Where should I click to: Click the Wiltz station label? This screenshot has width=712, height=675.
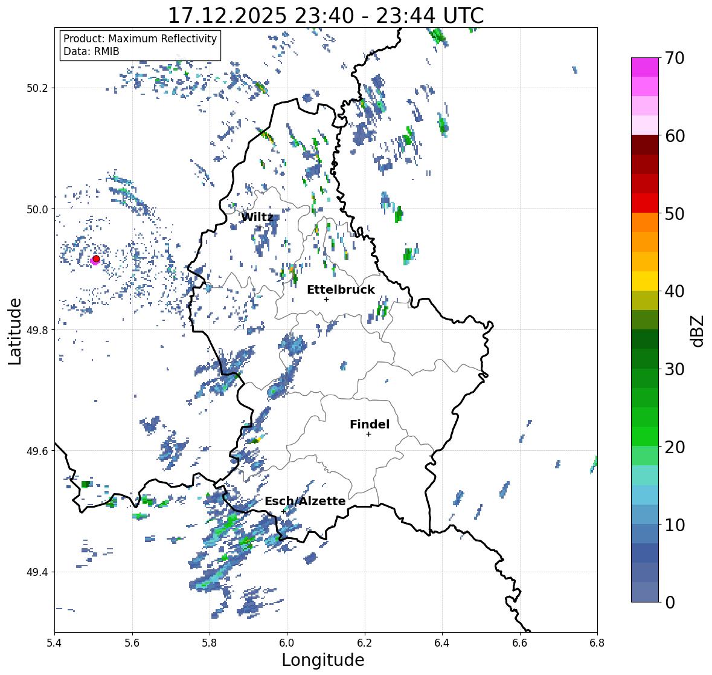point(257,217)
